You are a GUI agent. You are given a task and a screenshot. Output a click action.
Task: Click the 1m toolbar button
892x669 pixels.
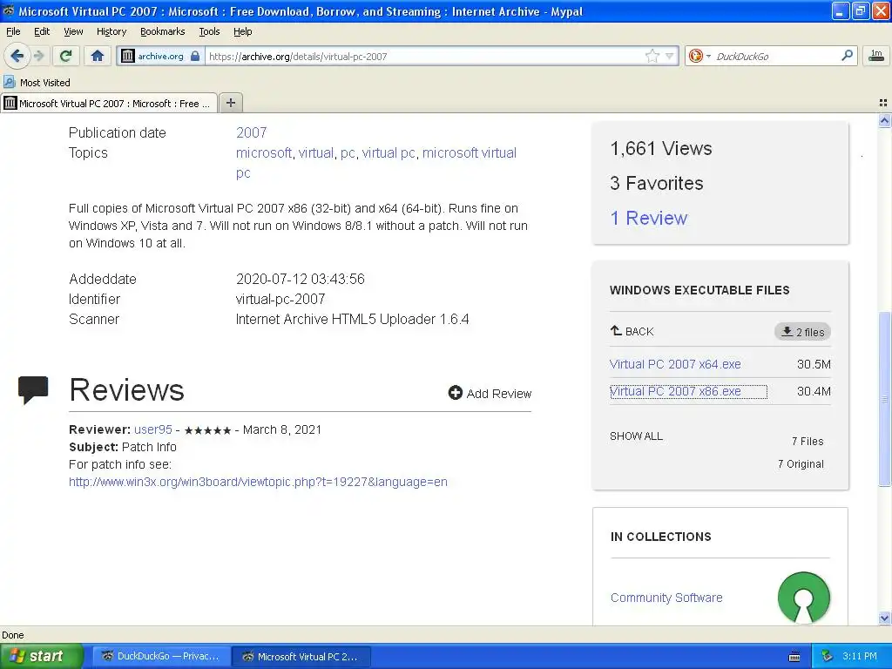pos(876,56)
